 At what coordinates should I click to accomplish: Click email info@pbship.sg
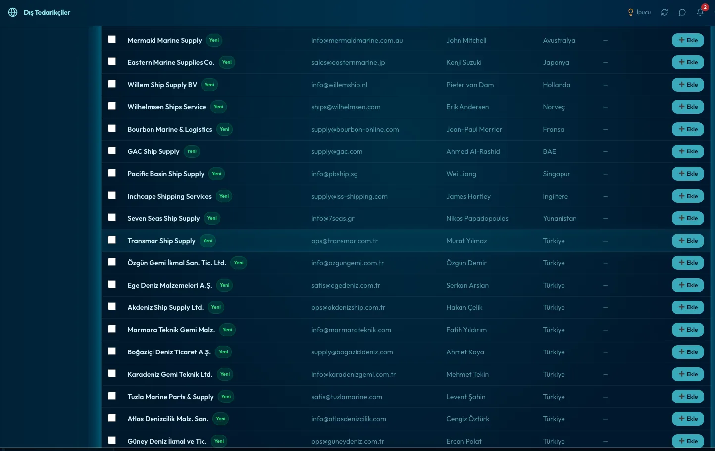tap(335, 174)
